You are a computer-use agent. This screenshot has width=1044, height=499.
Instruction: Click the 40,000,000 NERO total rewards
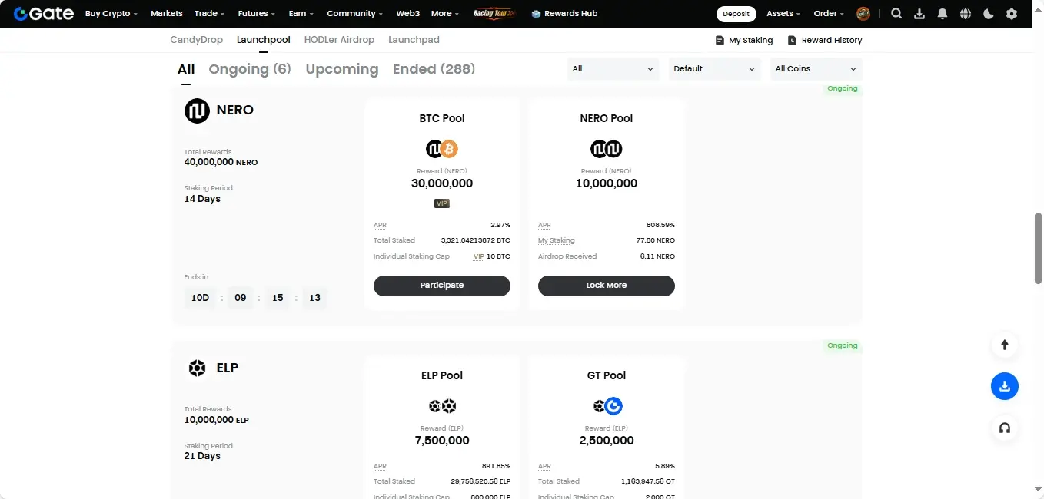[221, 163]
